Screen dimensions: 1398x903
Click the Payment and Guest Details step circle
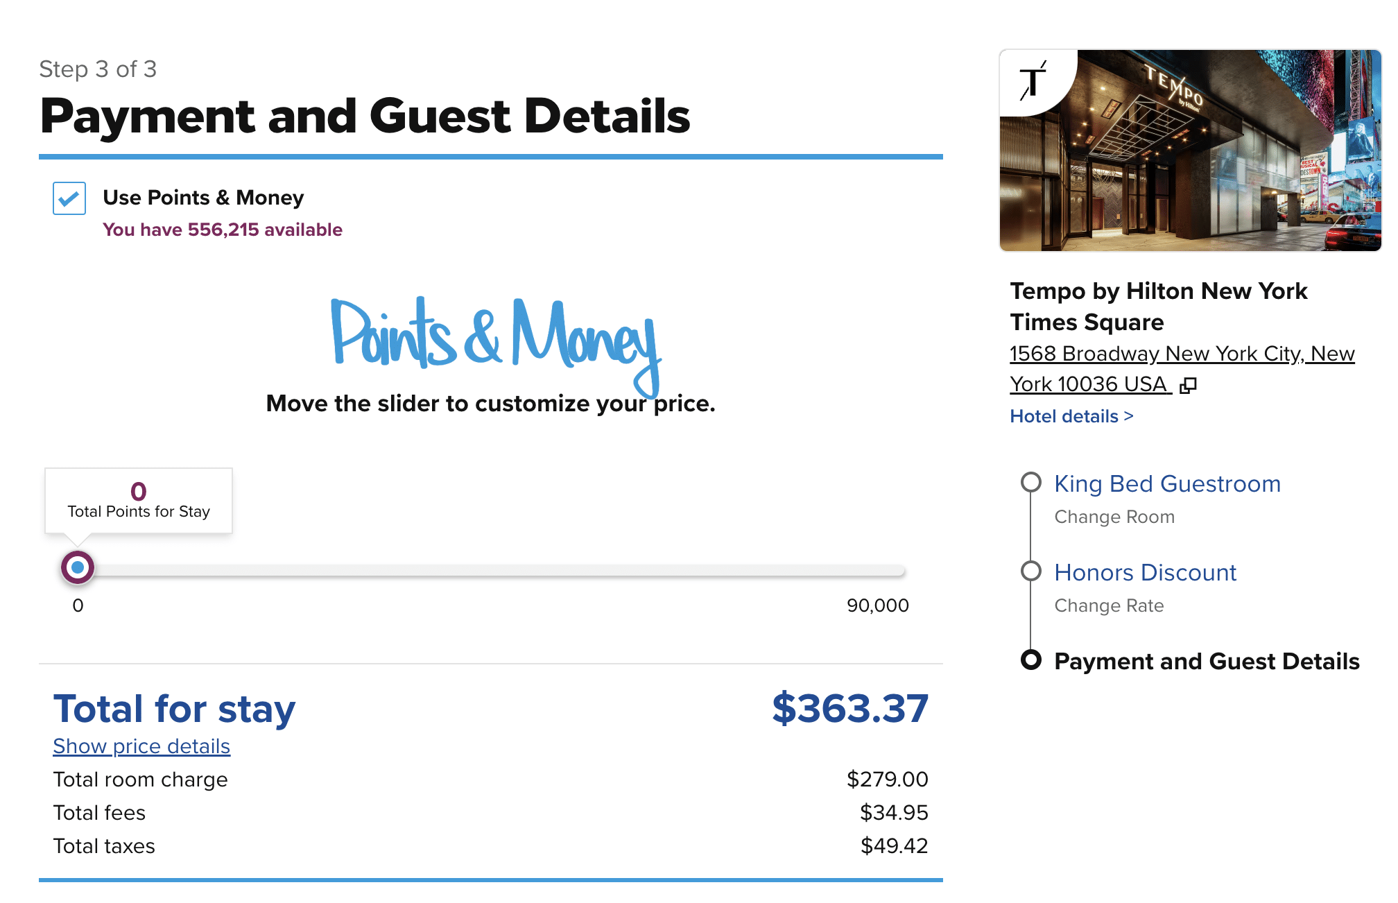(1031, 660)
